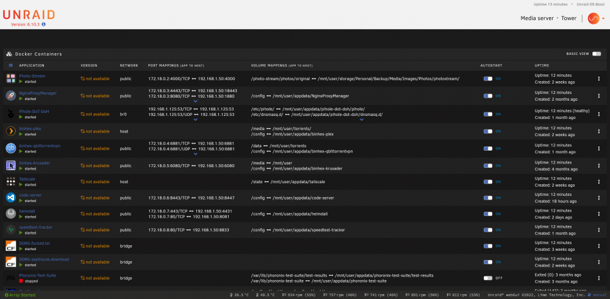610x299 pixels.
Task: Click the Unraid user avatar icon
Action: tap(594, 18)
